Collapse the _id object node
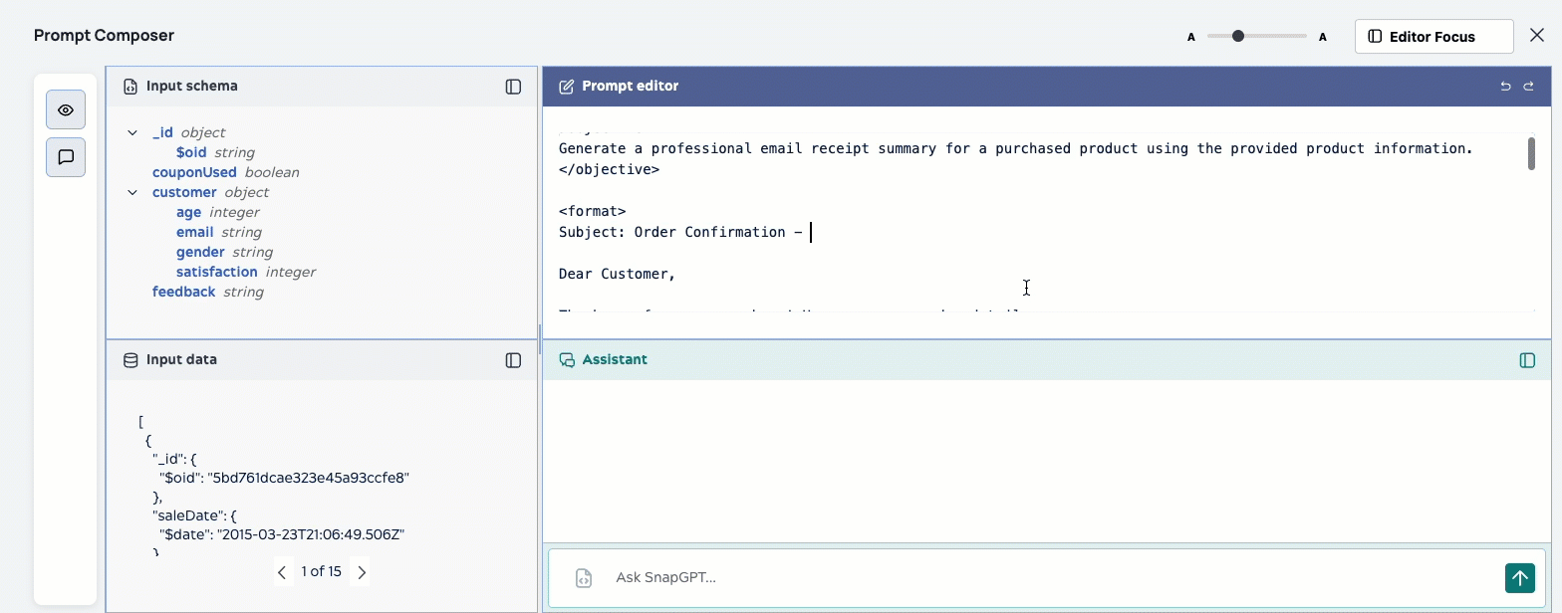This screenshot has width=1562, height=613. point(132,132)
